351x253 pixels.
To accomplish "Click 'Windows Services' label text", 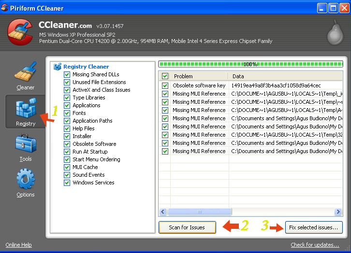I will pyautogui.click(x=93, y=183).
